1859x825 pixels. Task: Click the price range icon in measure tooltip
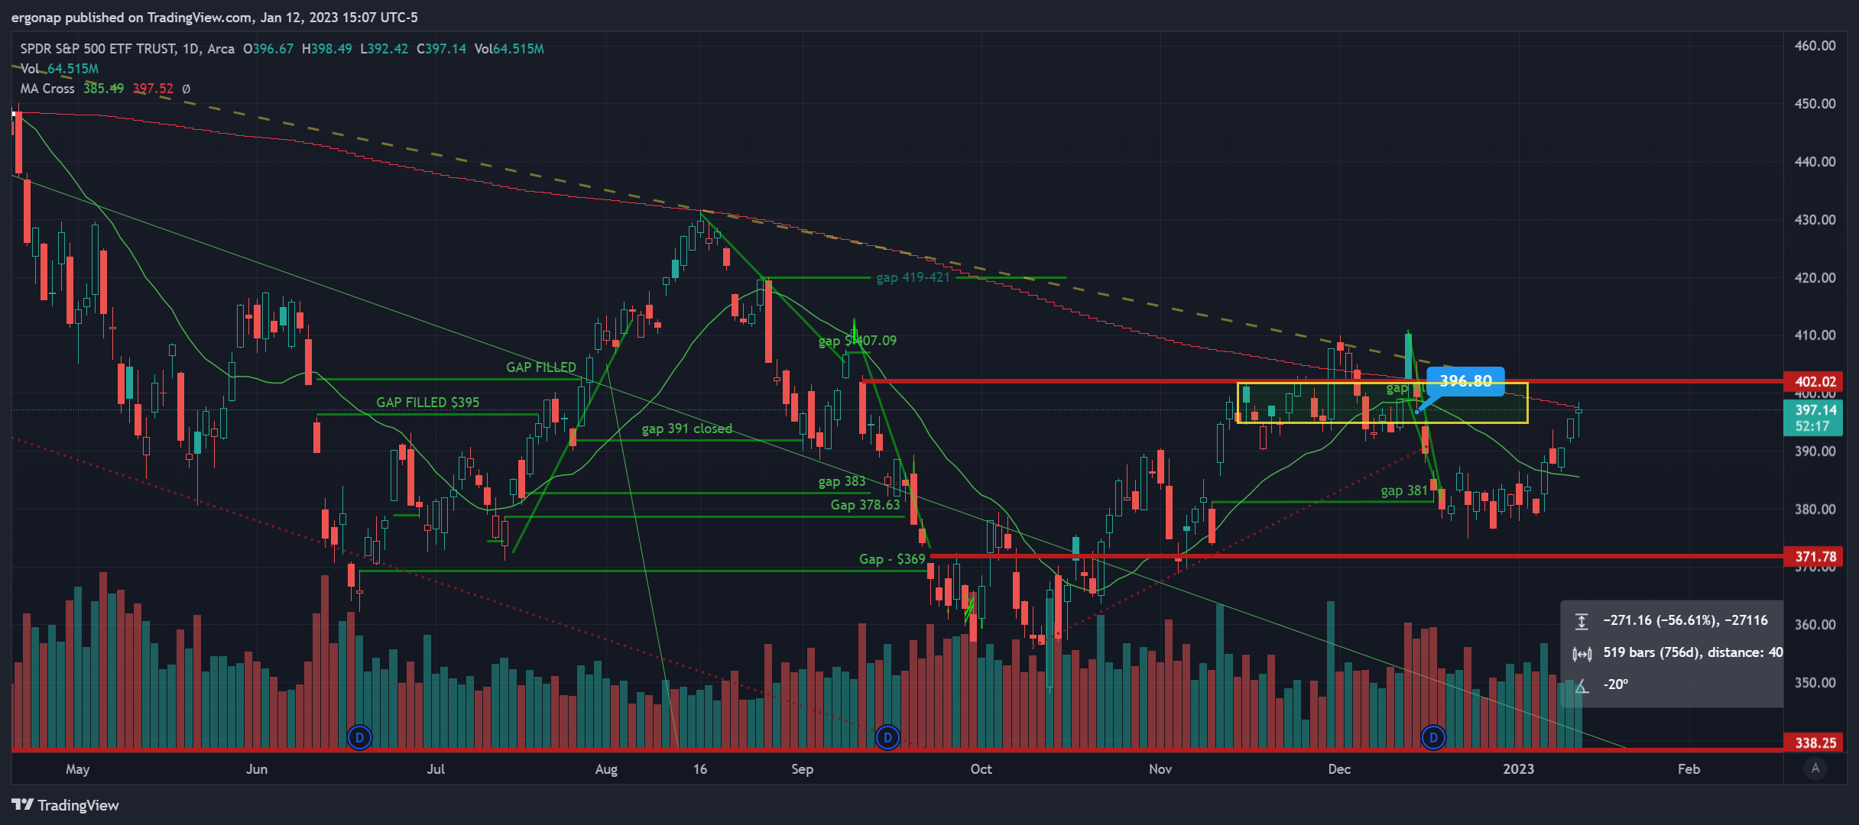pyautogui.click(x=1582, y=621)
